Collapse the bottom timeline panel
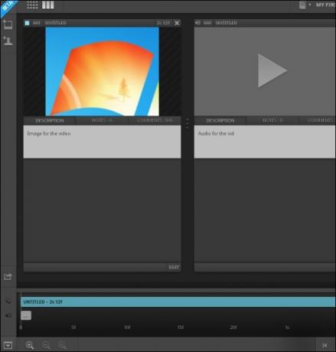 pos(8,345)
